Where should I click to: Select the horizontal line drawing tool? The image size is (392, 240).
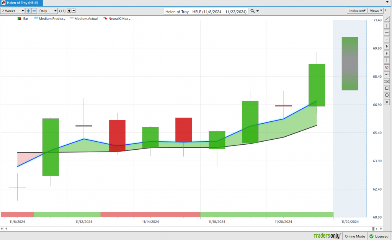coord(387,33)
